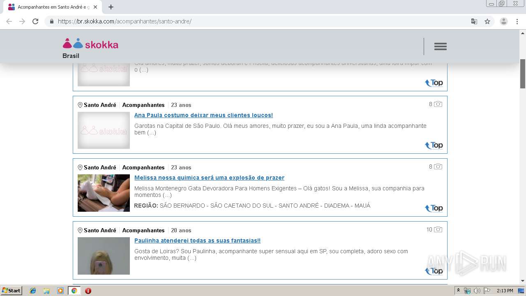The width and height of the screenshot is (526, 296).
Task: Open the Chrome profile avatar
Action: point(503,21)
